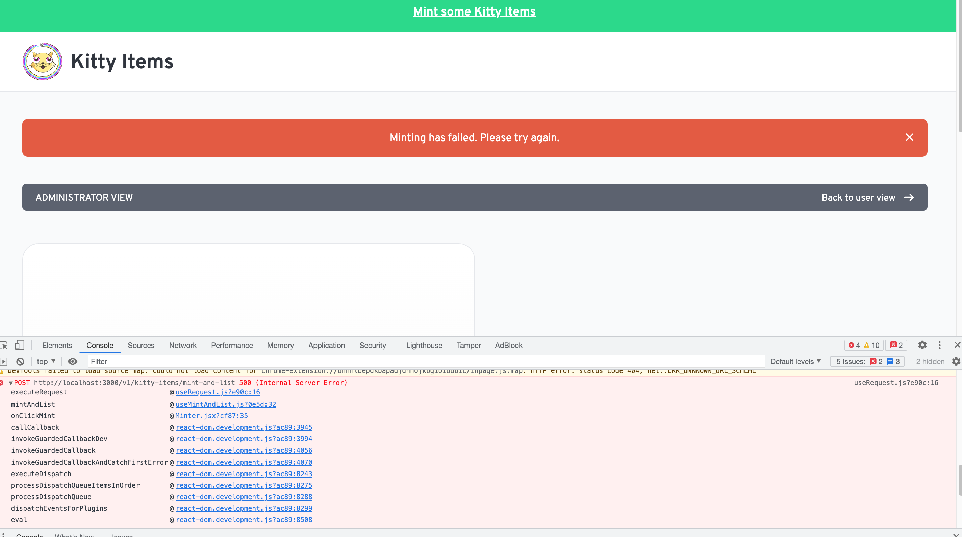This screenshot has width=962, height=537.
Task: Open the JavaScript context dropdown showing top
Action: coord(45,361)
